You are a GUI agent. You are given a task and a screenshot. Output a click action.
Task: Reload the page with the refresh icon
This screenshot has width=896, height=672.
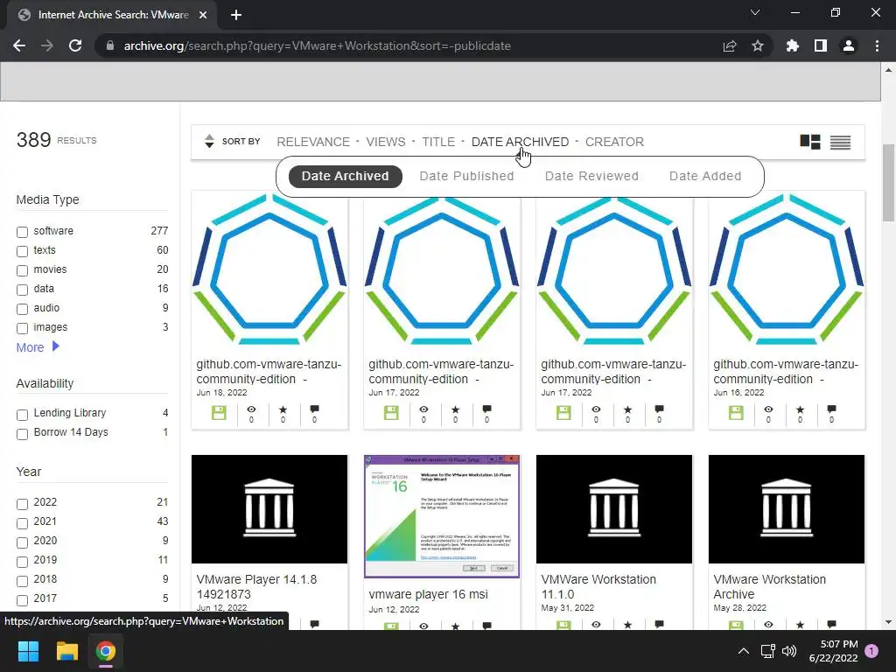(x=75, y=45)
